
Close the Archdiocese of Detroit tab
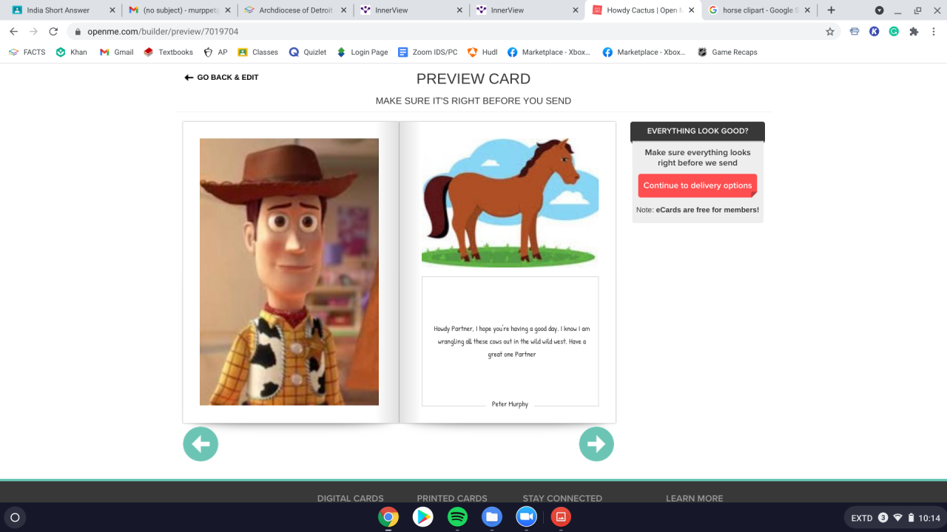pos(344,10)
